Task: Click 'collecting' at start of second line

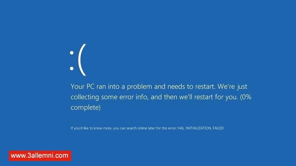Action: click(85, 97)
